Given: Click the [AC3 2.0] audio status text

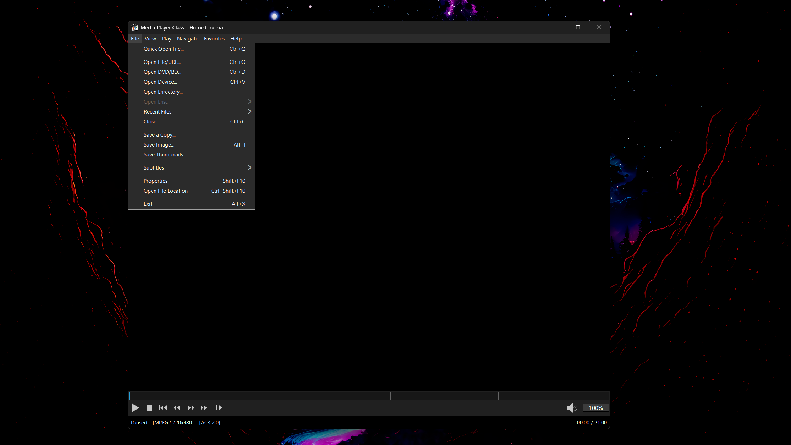Looking at the screenshot, I should pyautogui.click(x=210, y=422).
